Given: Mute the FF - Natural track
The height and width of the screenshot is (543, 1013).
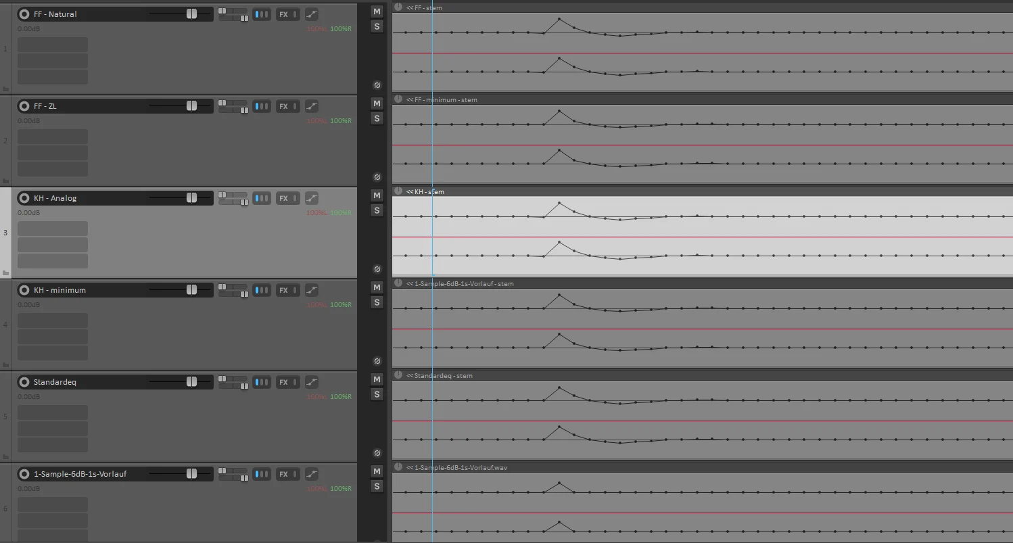Looking at the screenshot, I should 377,11.
